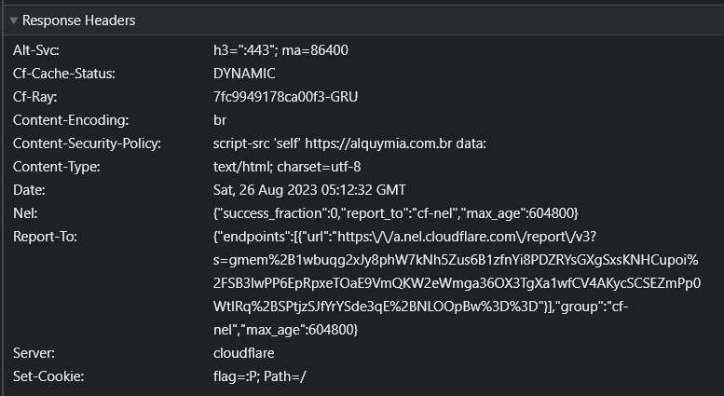Click the DYNAMIC cache status value
Image resolution: width=724 pixels, height=396 pixels.
(244, 74)
